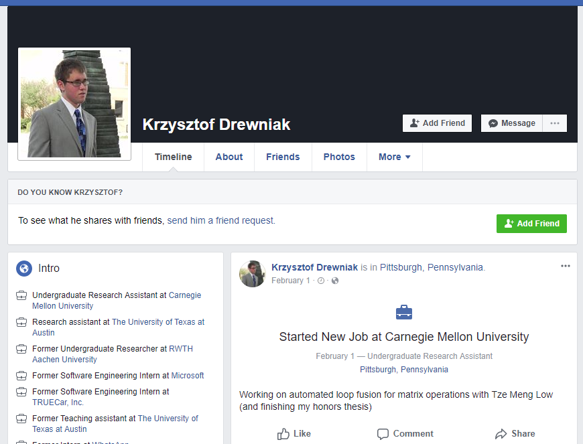
Task: Click Krzysztof Drewniak name in post header
Action: tap(314, 267)
